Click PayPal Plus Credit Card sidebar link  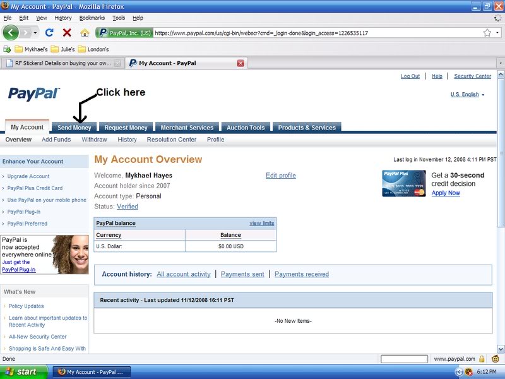[35, 188]
